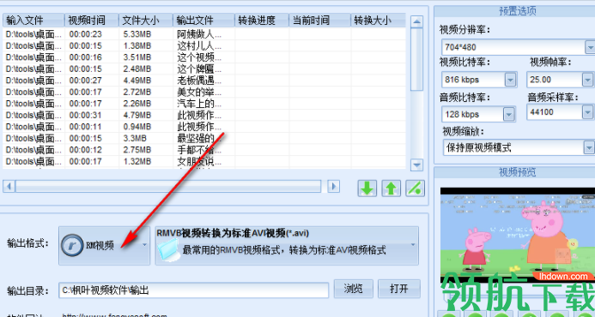This screenshot has width=595, height=317.
Task: Open the 视频分辨率 704*480 dropdown
Action: 590,47
